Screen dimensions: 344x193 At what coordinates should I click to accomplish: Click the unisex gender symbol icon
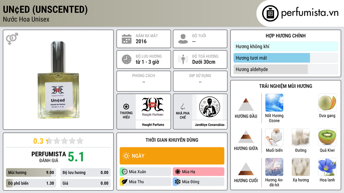coord(12,39)
